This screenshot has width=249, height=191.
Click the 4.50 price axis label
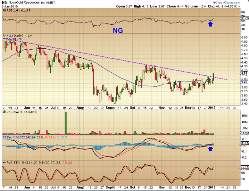point(244,58)
